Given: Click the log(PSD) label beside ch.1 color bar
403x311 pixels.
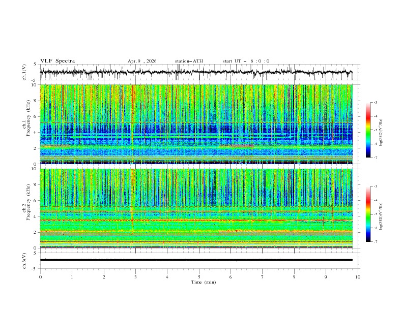Looking at the screenshot, I should point(381,133).
